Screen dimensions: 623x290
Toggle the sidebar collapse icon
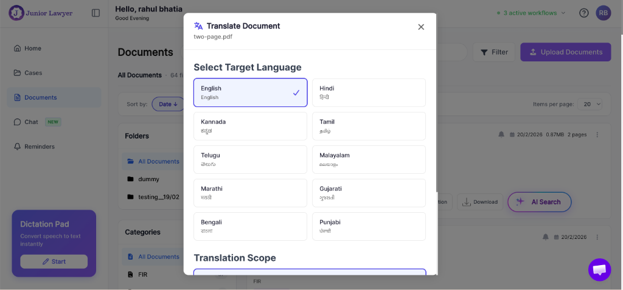(x=96, y=13)
